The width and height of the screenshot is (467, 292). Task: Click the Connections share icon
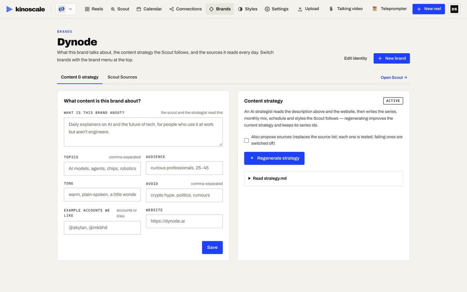pyautogui.click(x=171, y=9)
